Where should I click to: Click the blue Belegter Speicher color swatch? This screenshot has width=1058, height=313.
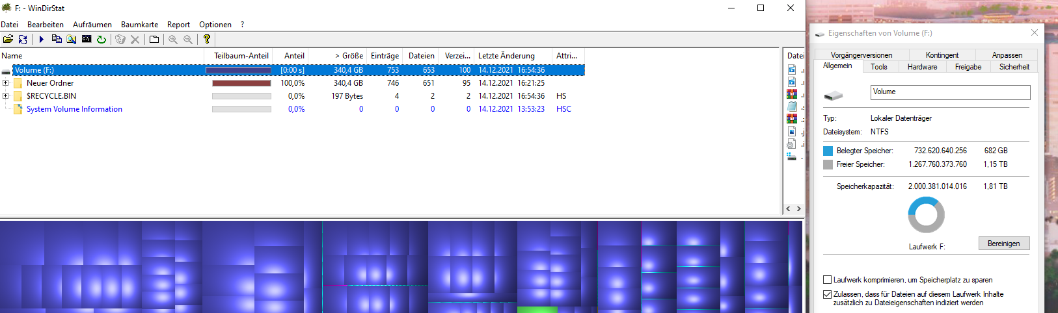(x=828, y=151)
